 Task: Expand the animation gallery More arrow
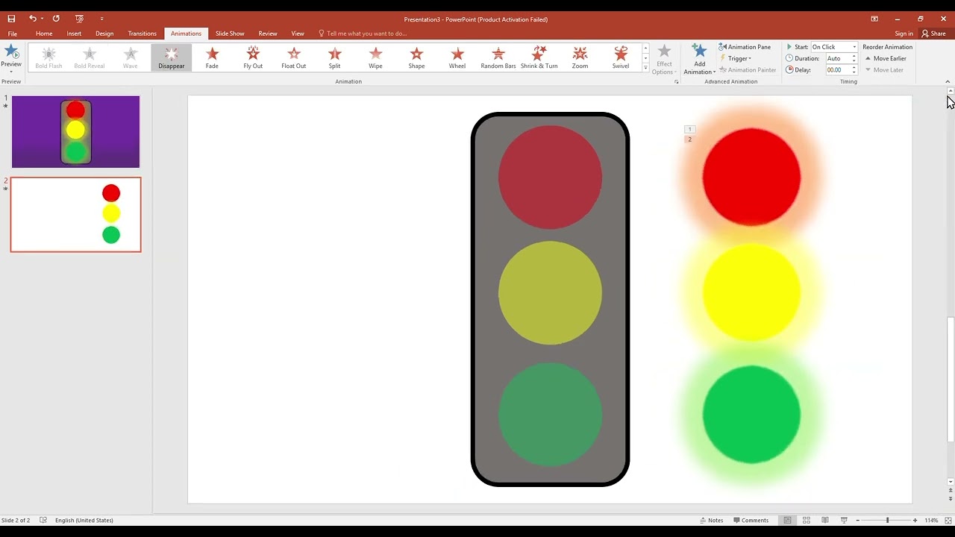(645, 68)
